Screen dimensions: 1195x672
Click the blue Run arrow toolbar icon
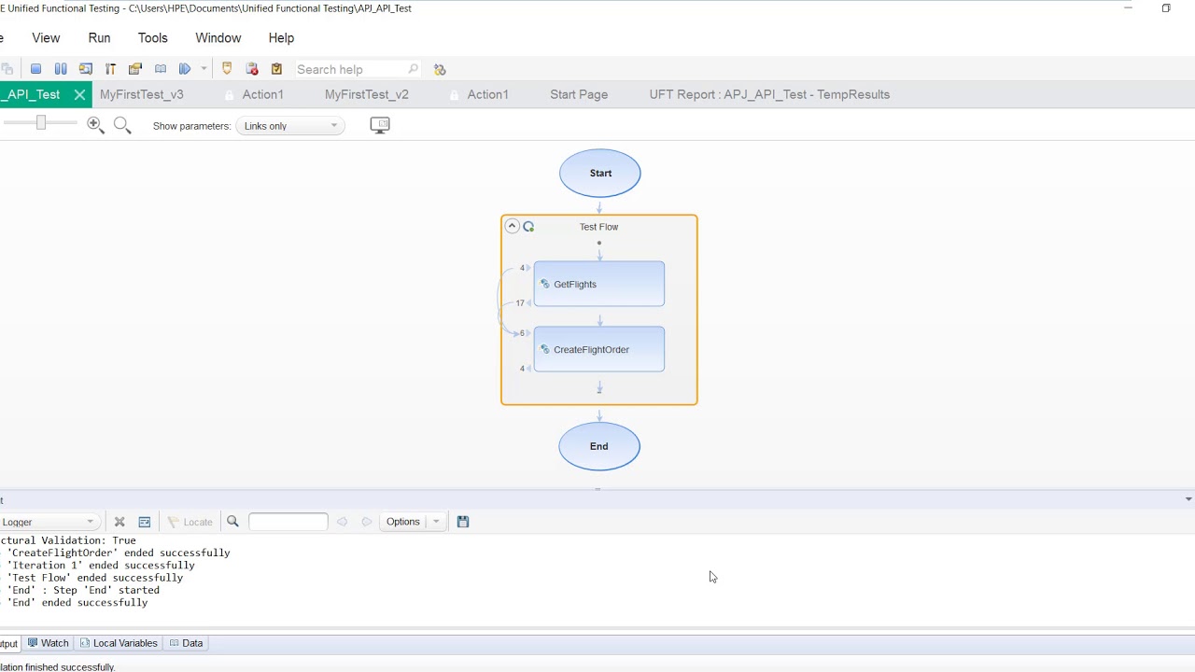[185, 69]
